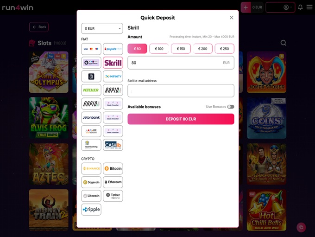Select the €100 preset amount
The height and width of the screenshot is (237, 315).
click(x=159, y=49)
